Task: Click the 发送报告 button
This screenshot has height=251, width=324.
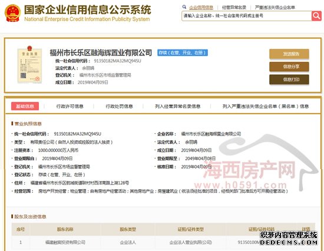Action: coord(289,54)
